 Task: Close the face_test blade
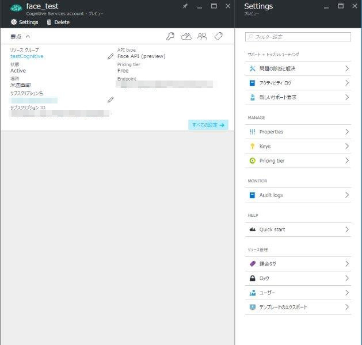click(228, 6)
